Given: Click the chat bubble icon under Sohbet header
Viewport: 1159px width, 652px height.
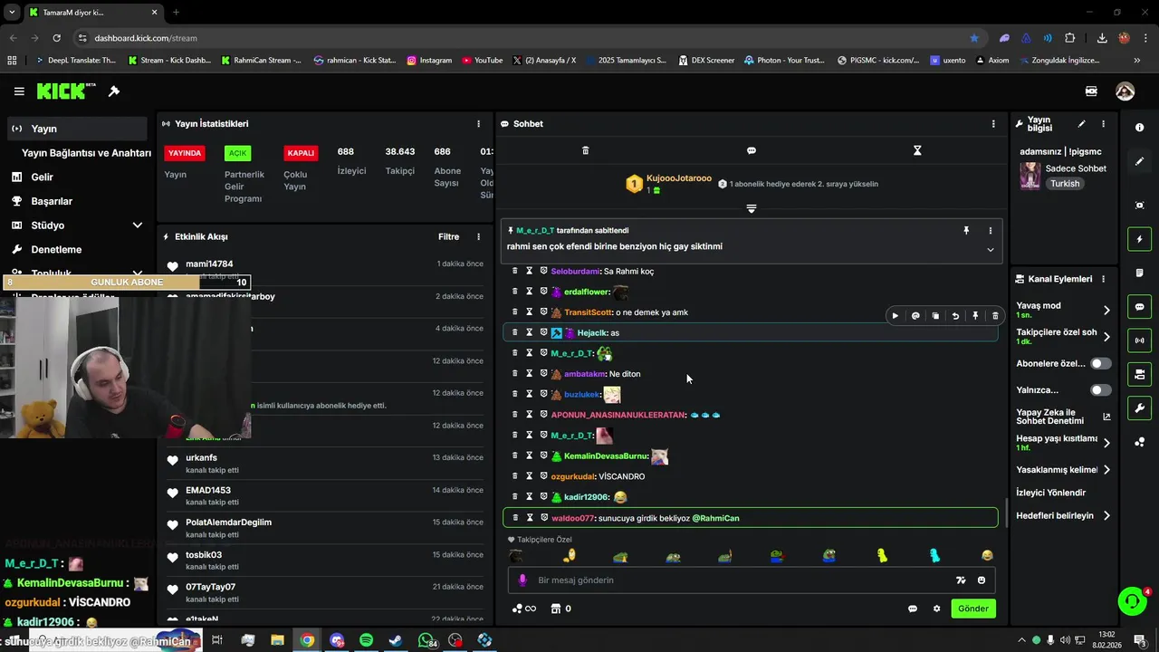Looking at the screenshot, I should [752, 150].
